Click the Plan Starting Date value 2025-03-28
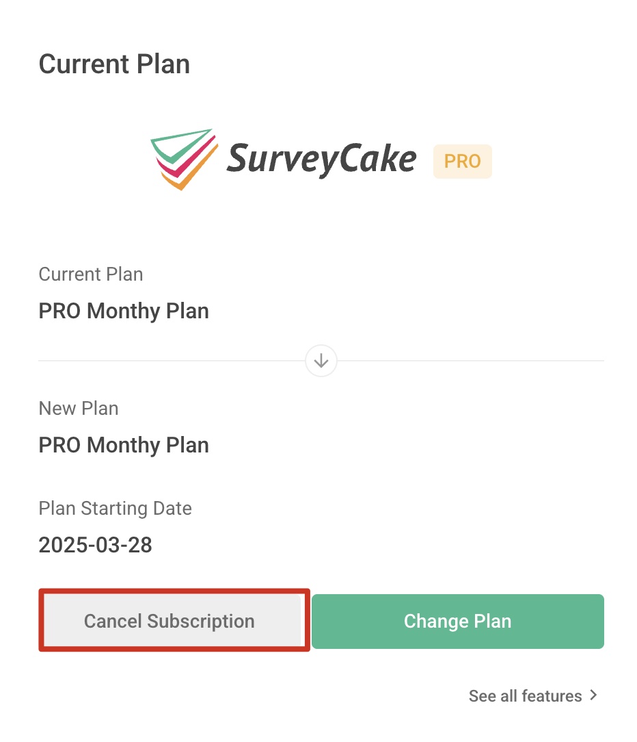 click(95, 545)
